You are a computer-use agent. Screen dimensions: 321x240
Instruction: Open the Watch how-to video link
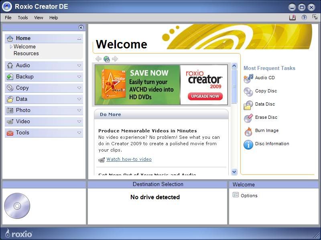(x=129, y=159)
